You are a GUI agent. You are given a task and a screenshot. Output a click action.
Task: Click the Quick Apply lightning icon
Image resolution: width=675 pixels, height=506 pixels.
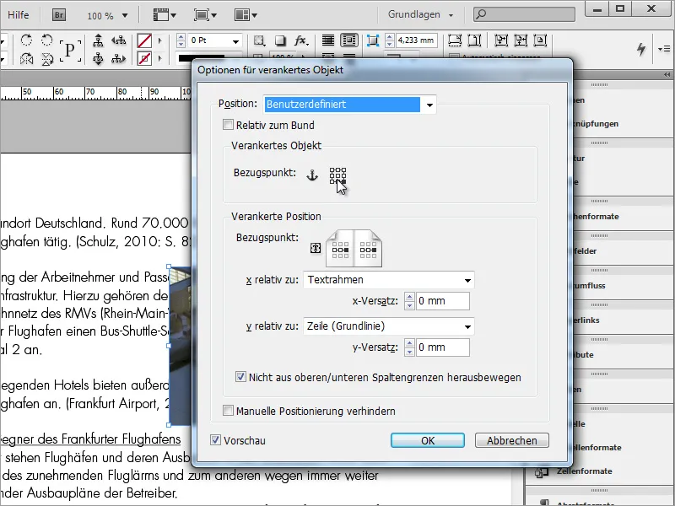(641, 49)
